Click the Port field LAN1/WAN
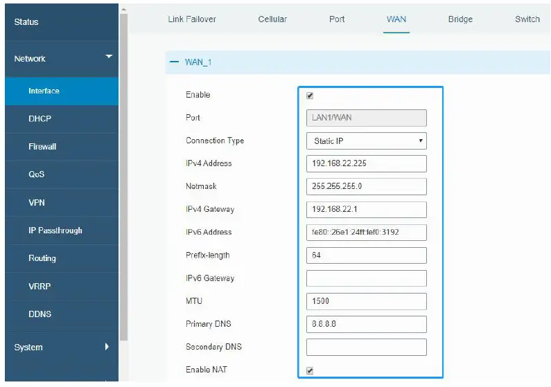Viewport: 551px width, 387px height. [x=367, y=118]
